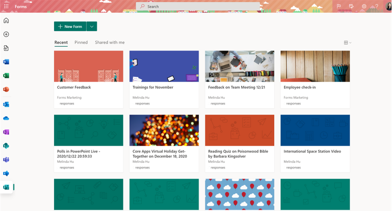This screenshot has height=211, width=392.
Task: Click 'Forms Marketing' under Employee check-in
Action: point(296,97)
